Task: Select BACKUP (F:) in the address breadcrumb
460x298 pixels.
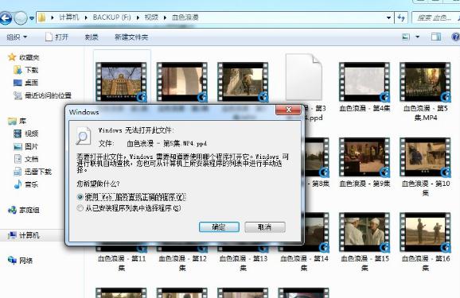Action: (x=111, y=17)
